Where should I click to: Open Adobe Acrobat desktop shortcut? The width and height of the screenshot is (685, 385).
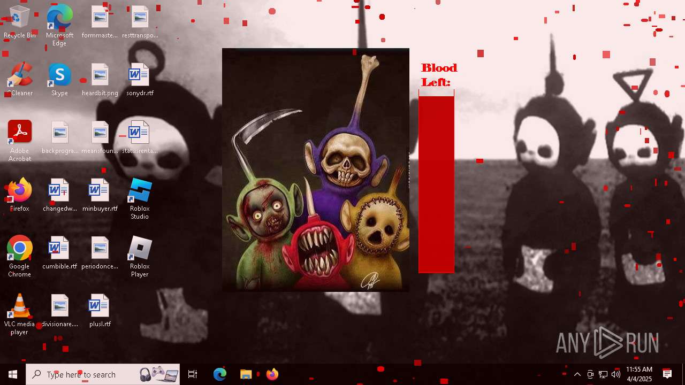19,141
